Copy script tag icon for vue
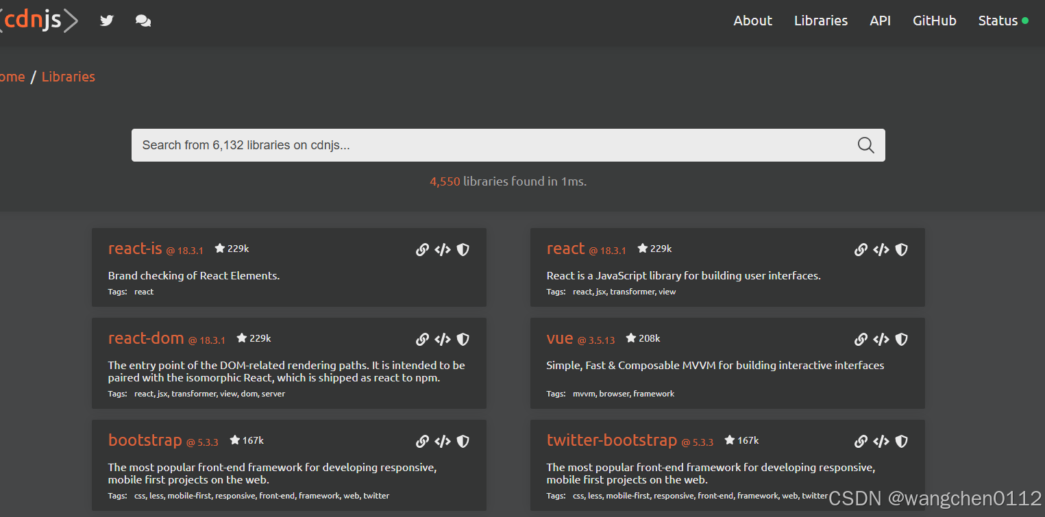Screen dimensions: 1045x517 [881, 339]
